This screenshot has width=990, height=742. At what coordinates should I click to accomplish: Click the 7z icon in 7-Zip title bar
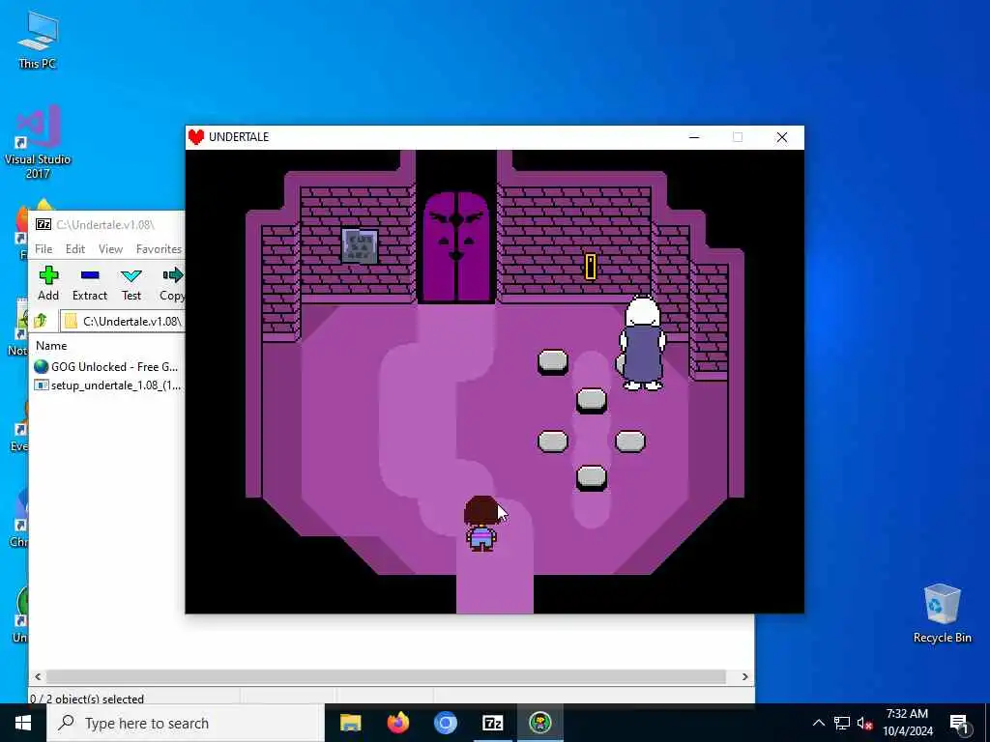click(x=43, y=224)
